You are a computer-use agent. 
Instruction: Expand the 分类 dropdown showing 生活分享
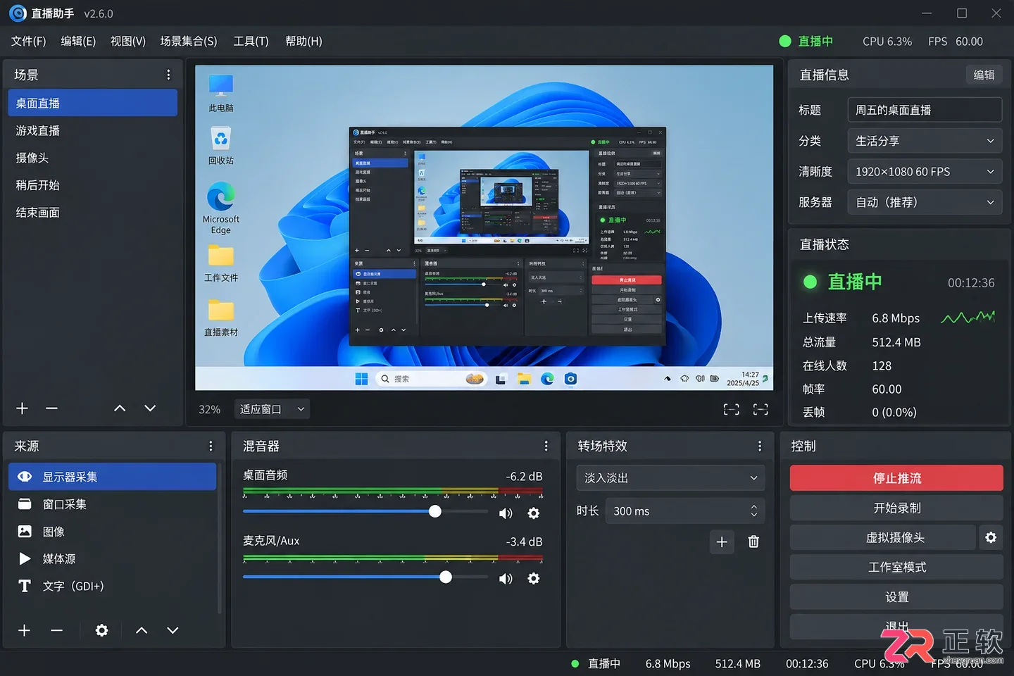point(925,141)
